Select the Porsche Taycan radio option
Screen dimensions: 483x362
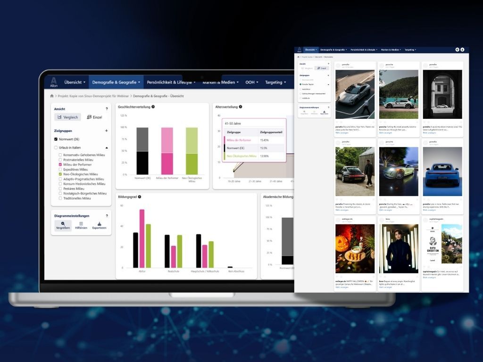tap(300, 84)
